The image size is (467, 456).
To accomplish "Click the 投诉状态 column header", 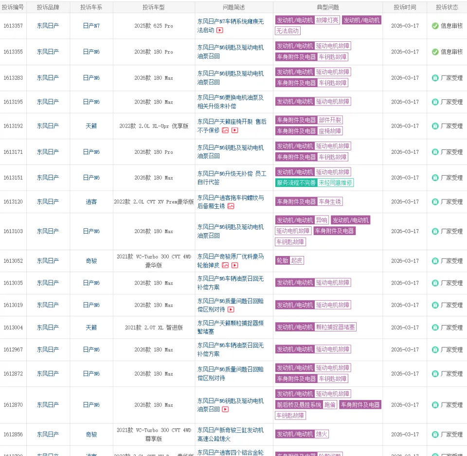I will [447, 7].
